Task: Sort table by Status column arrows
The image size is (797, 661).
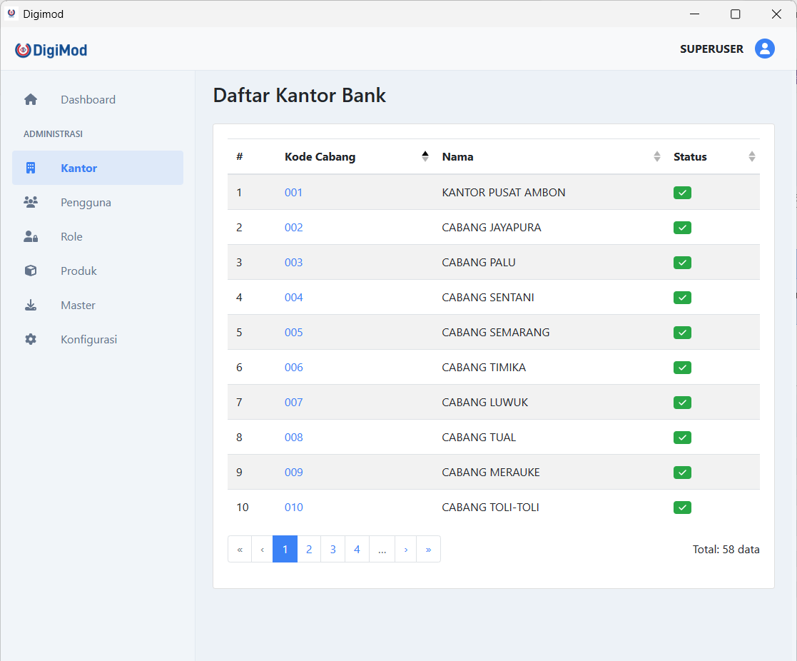Action: coord(751,156)
